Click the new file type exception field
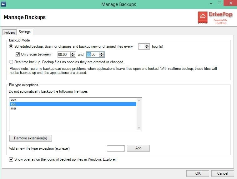The width and height of the screenshot is (237, 179). point(116,148)
